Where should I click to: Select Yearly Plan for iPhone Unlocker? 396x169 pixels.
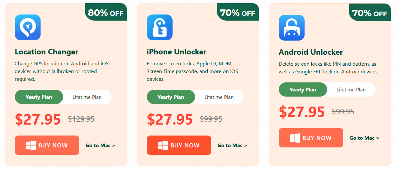[x=171, y=97]
